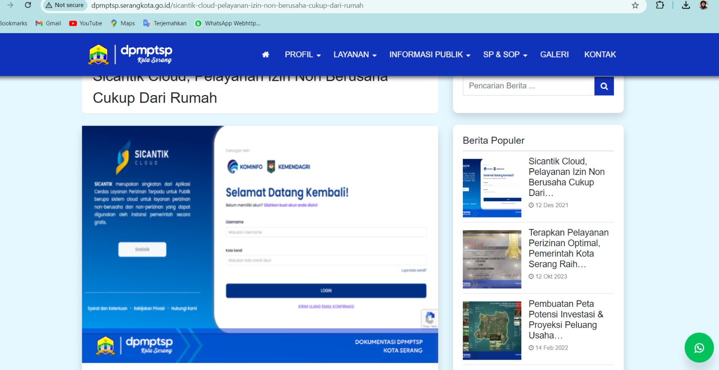Open 'Sicantik Cloud, Pelayanan Izin Non Berusaha' news link
The image size is (719, 370).
point(567,177)
